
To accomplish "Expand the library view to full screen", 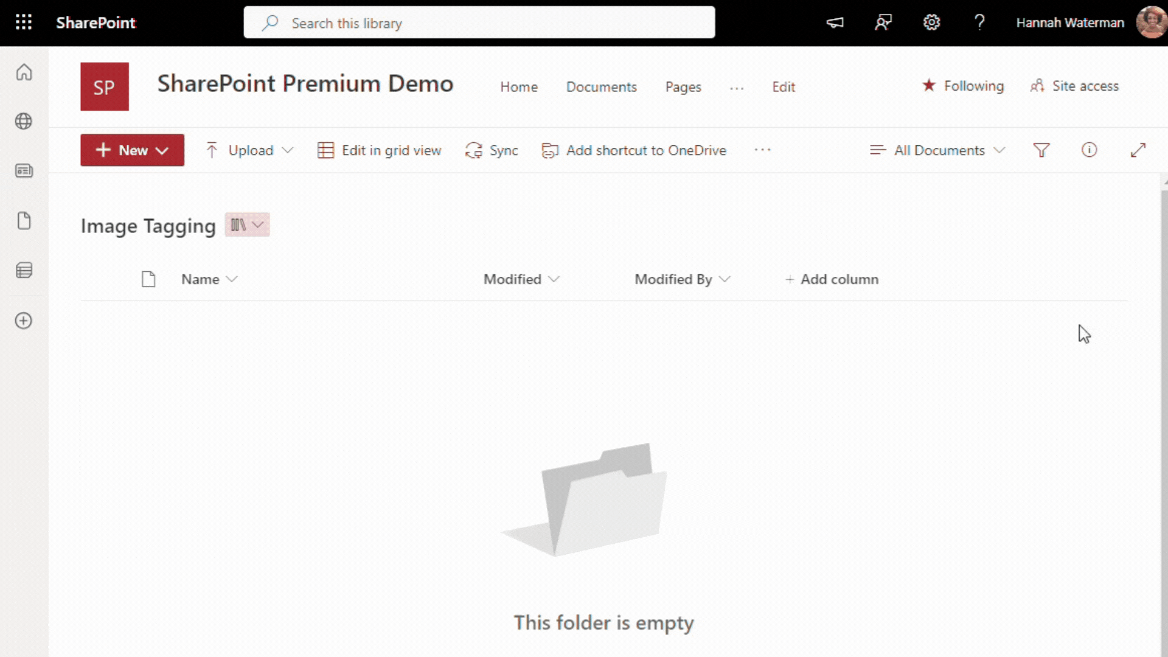I will click(x=1138, y=150).
